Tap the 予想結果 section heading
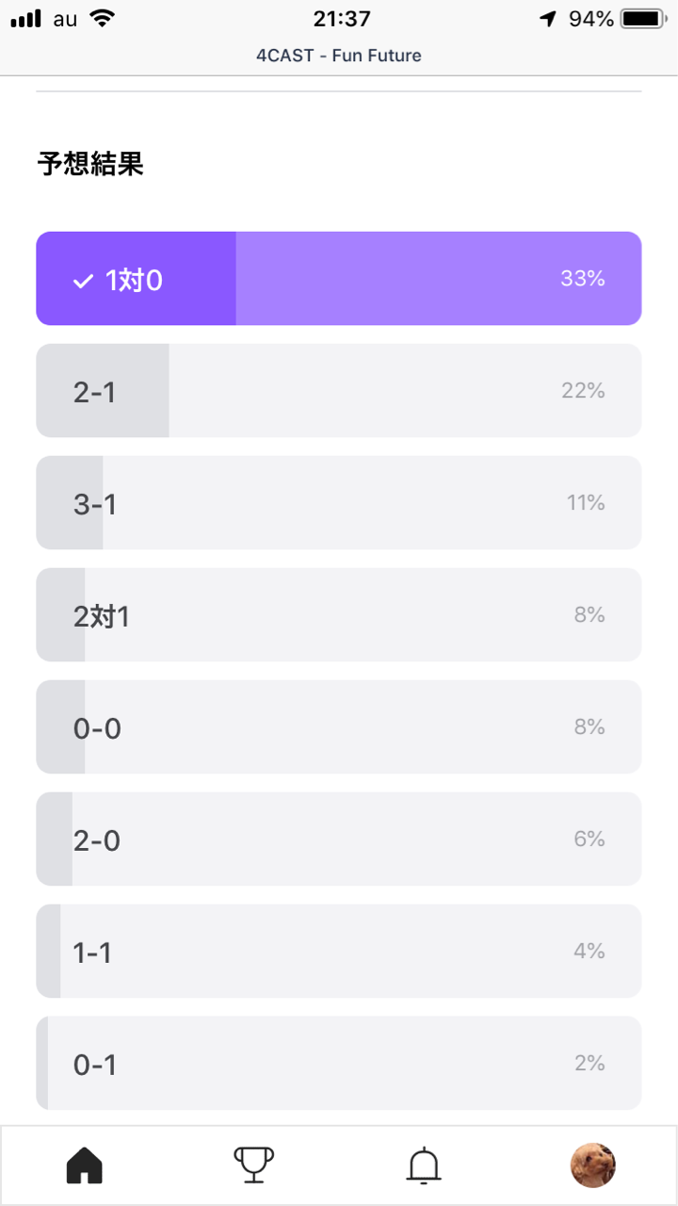 [x=90, y=165]
